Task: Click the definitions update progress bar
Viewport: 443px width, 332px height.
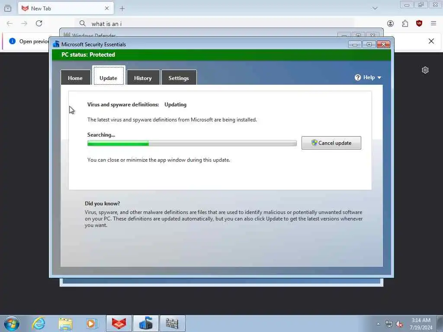Action: pos(192,143)
